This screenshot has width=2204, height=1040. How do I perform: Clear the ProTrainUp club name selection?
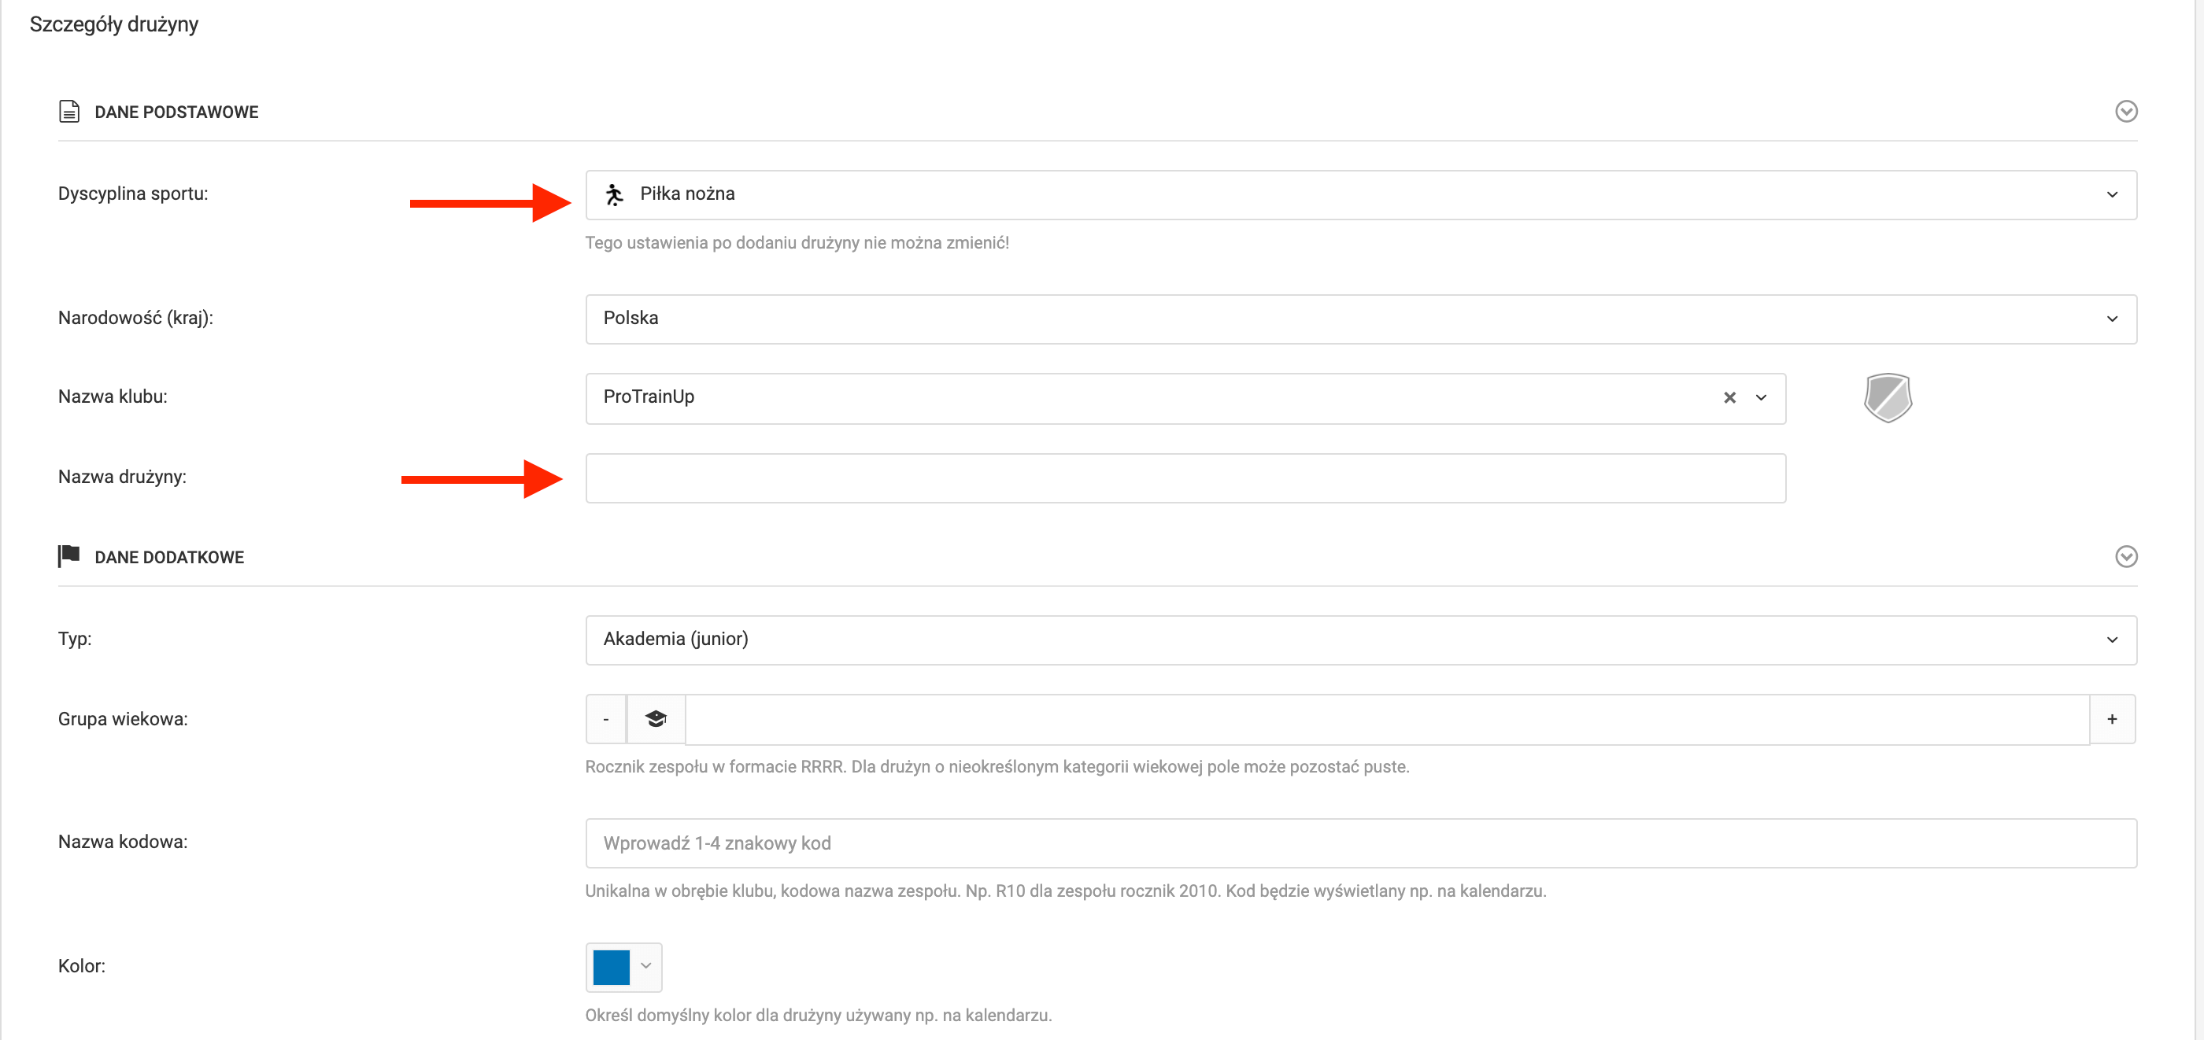pyautogui.click(x=1729, y=398)
